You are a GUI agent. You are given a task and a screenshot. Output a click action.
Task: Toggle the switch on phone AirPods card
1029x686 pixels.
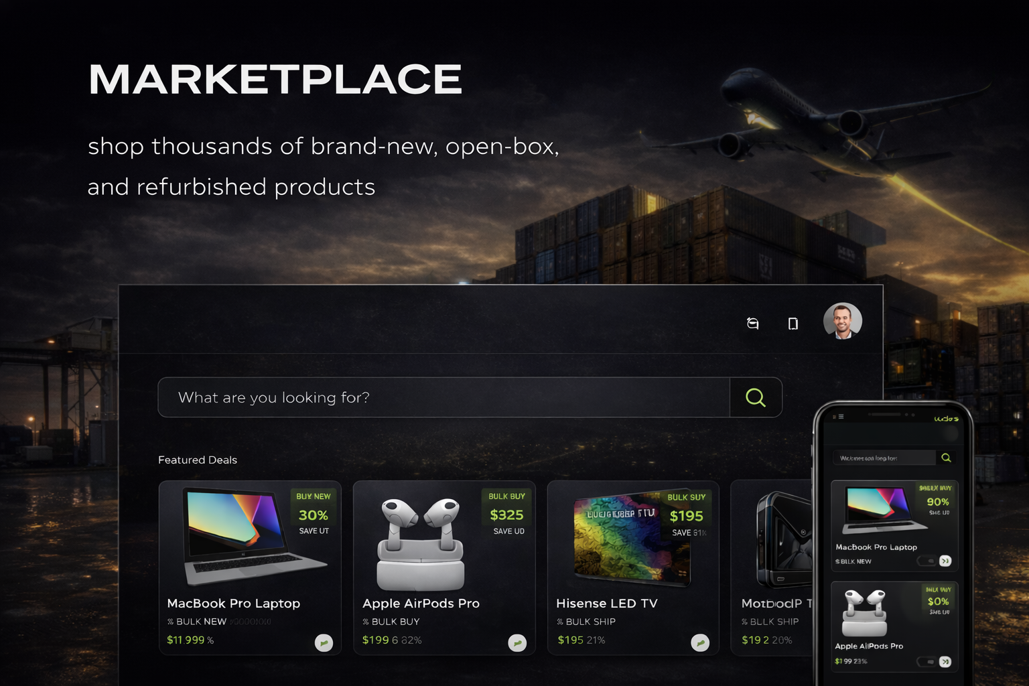[927, 662]
